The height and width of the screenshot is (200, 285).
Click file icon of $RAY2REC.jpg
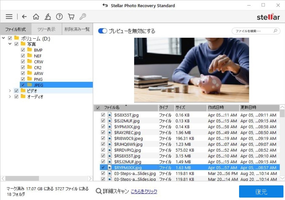point(109,132)
